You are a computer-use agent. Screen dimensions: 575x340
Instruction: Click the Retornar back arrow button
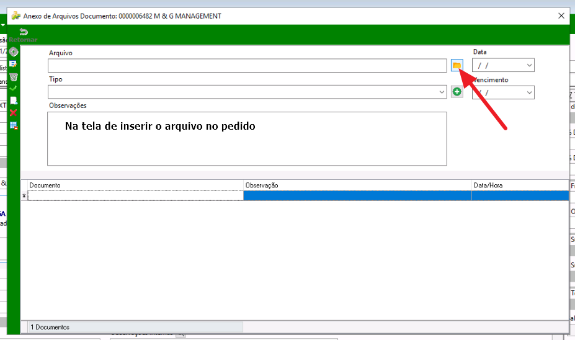pos(23,35)
